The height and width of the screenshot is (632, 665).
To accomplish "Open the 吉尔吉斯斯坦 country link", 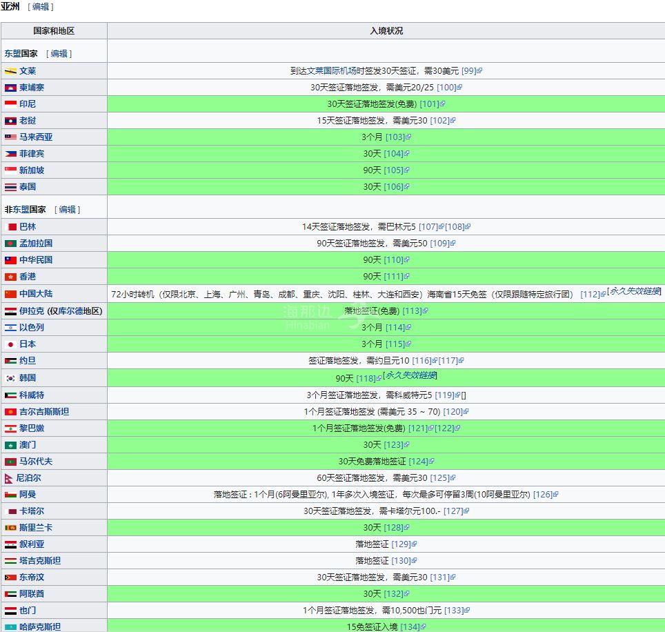I will pyautogui.click(x=44, y=412).
